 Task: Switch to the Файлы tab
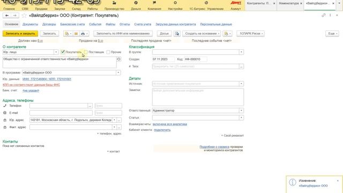(110, 24)
